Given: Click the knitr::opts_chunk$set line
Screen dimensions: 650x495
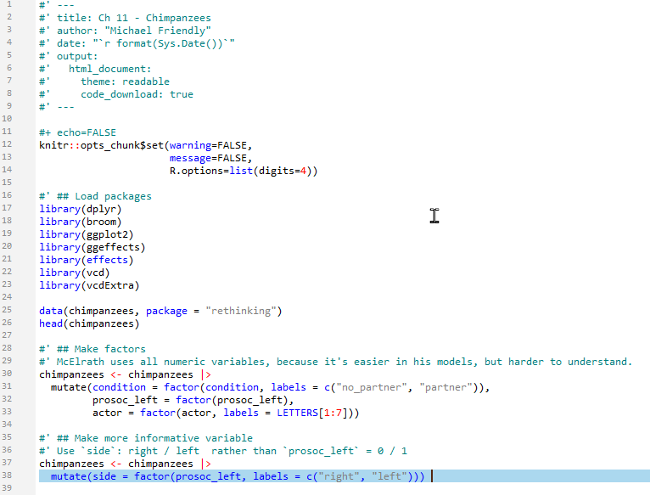Looking at the screenshot, I should 145,146.
